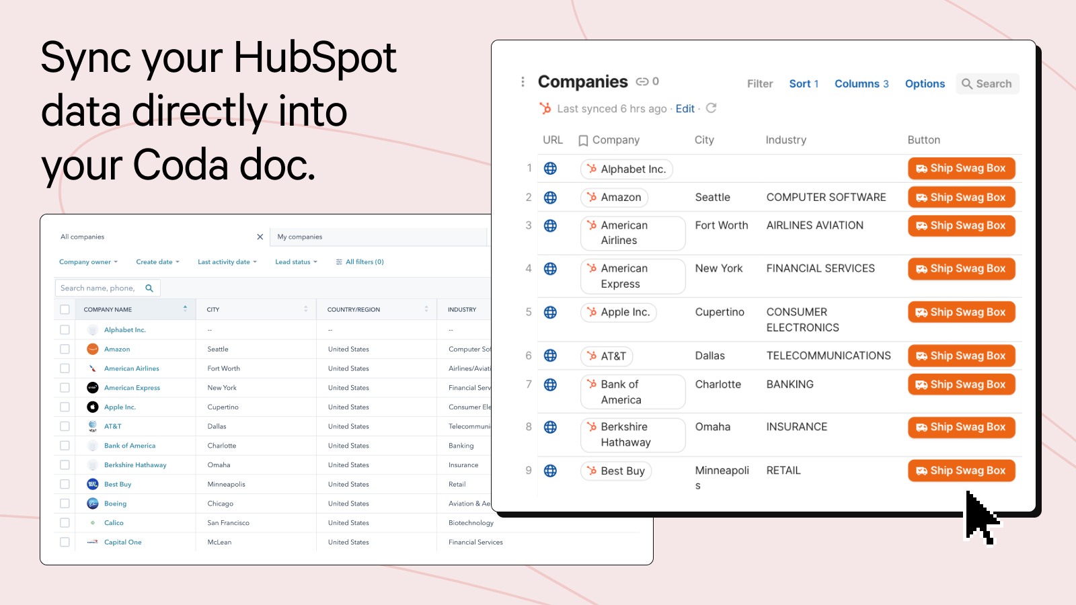Screen dimensions: 1076x605
Task: Expand the Create date filter dropdown
Action: [x=157, y=262]
